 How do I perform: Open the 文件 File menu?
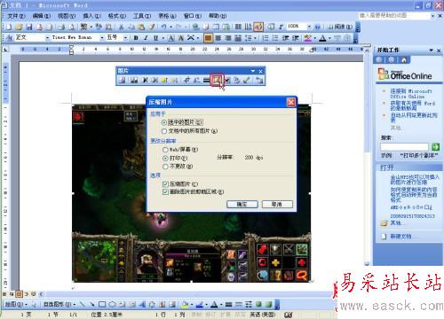tap(16, 16)
